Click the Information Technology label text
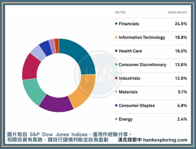 pyautogui.click(x=142, y=38)
